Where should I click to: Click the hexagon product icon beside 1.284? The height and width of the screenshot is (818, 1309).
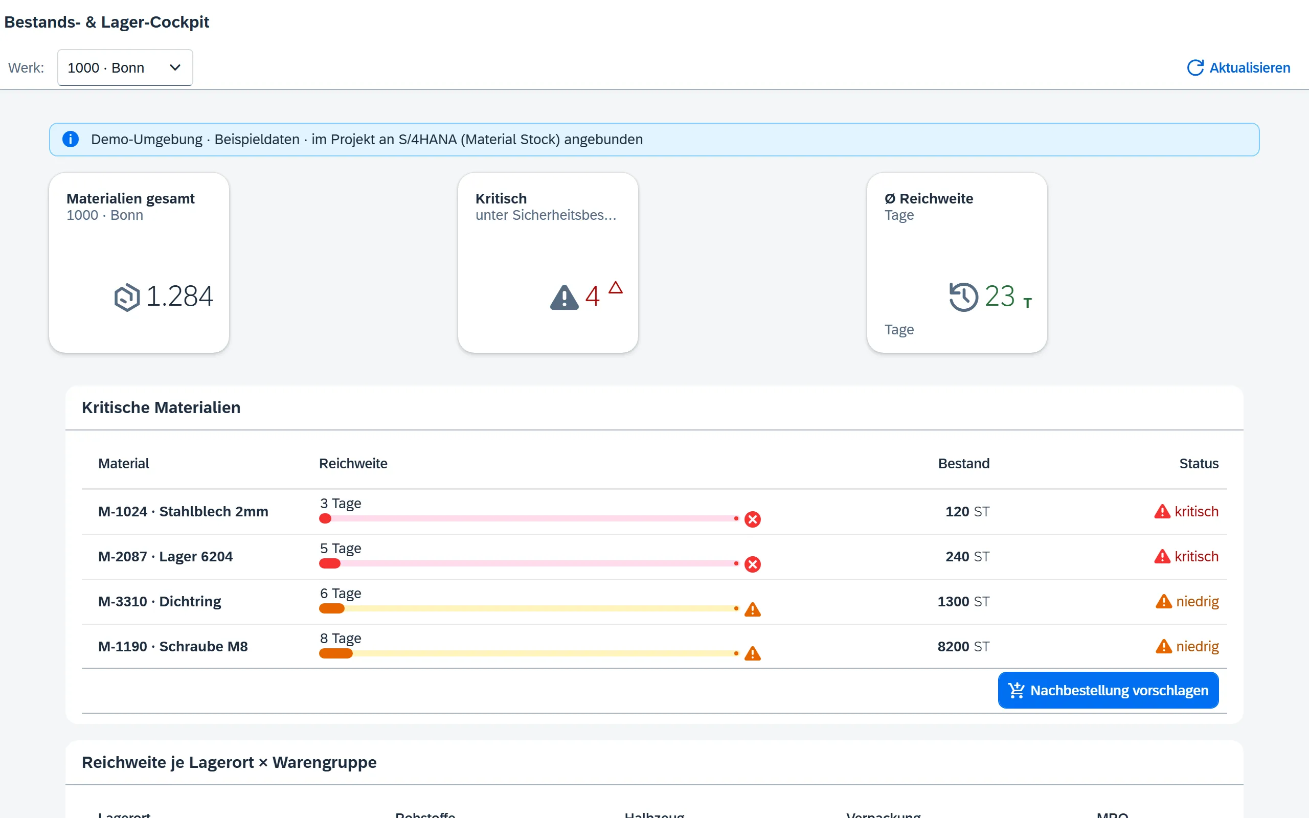(x=127, y=297)
